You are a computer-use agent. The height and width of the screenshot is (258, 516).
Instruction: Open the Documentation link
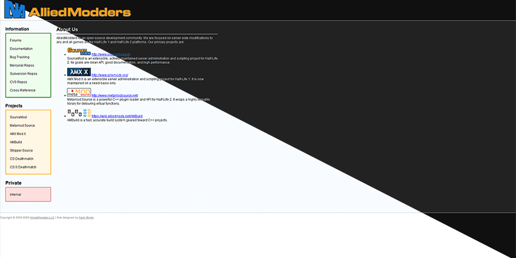click(21, 49)
